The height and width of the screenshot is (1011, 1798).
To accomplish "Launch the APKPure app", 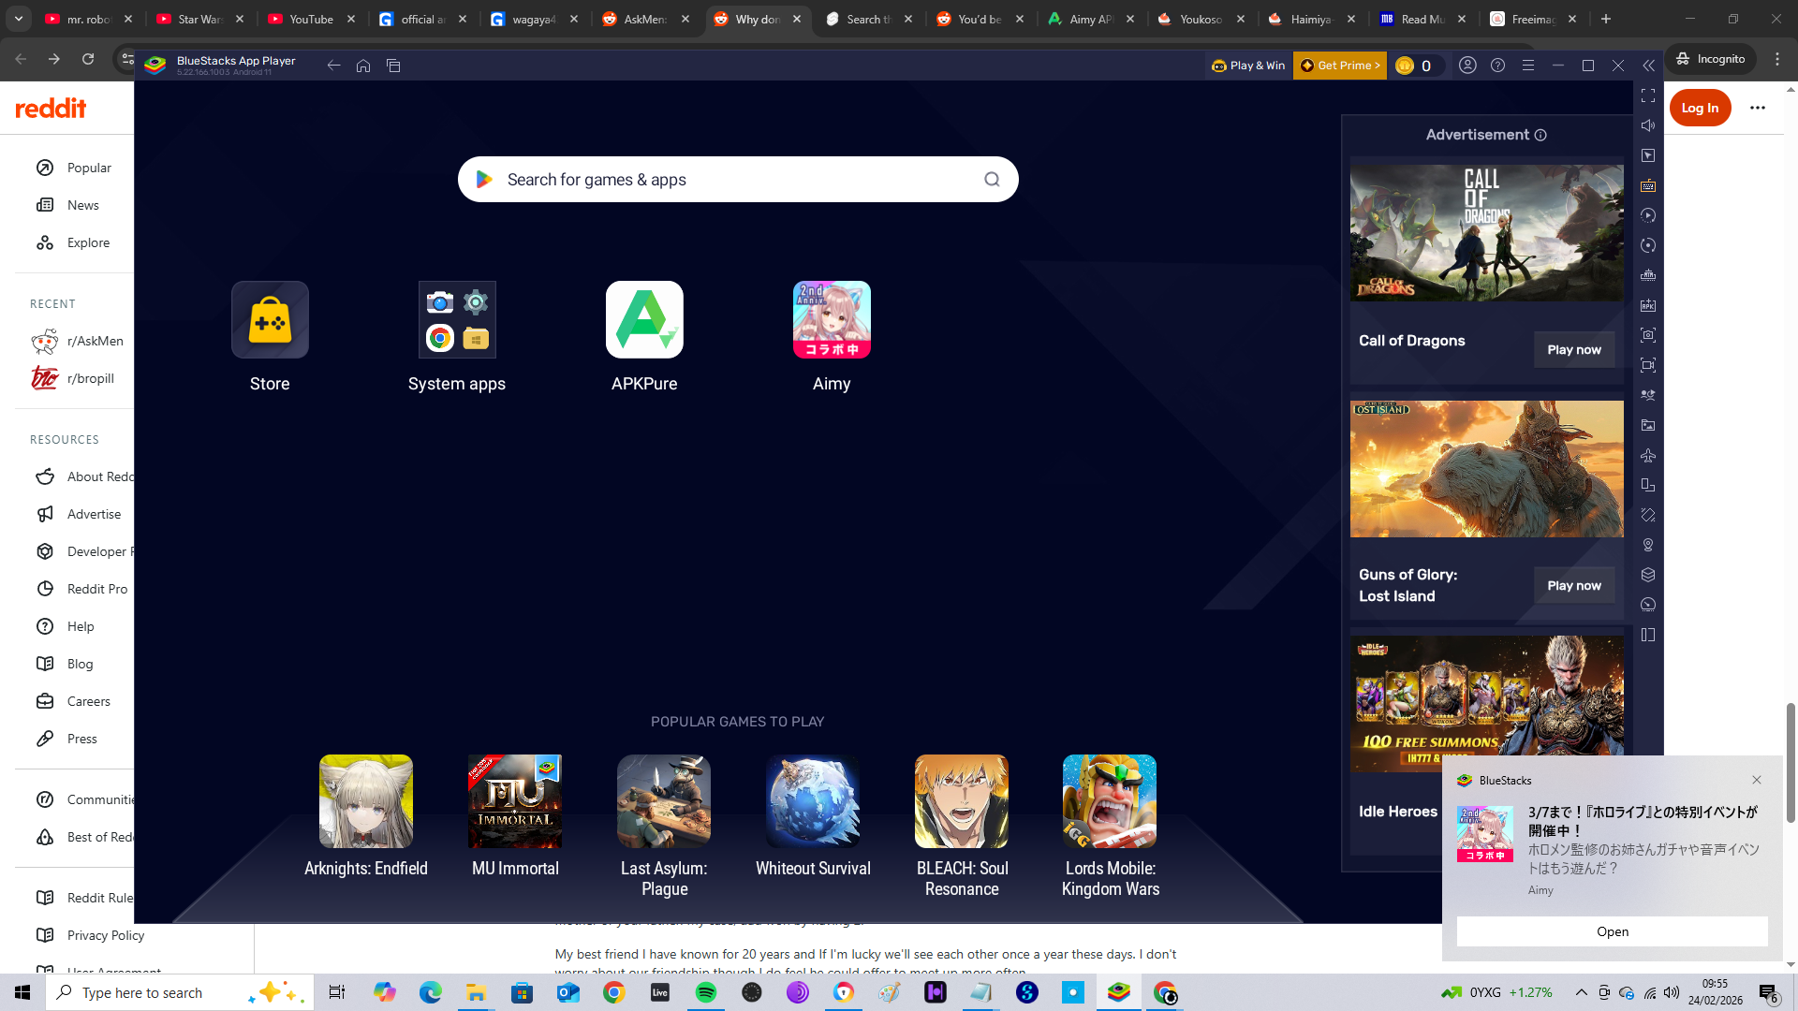I will (x=644, y=320).
